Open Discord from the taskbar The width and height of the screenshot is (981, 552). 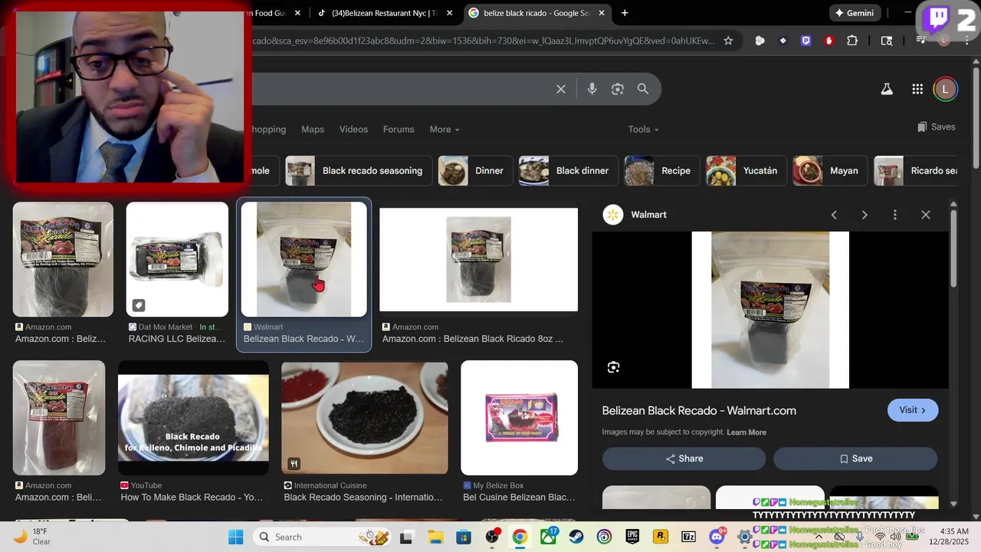click(x=717, y=537)
